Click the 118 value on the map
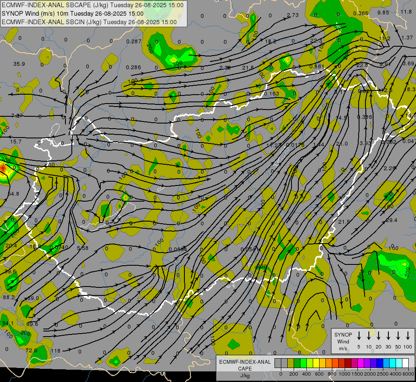Screen dimensions: 416x382 56,351
